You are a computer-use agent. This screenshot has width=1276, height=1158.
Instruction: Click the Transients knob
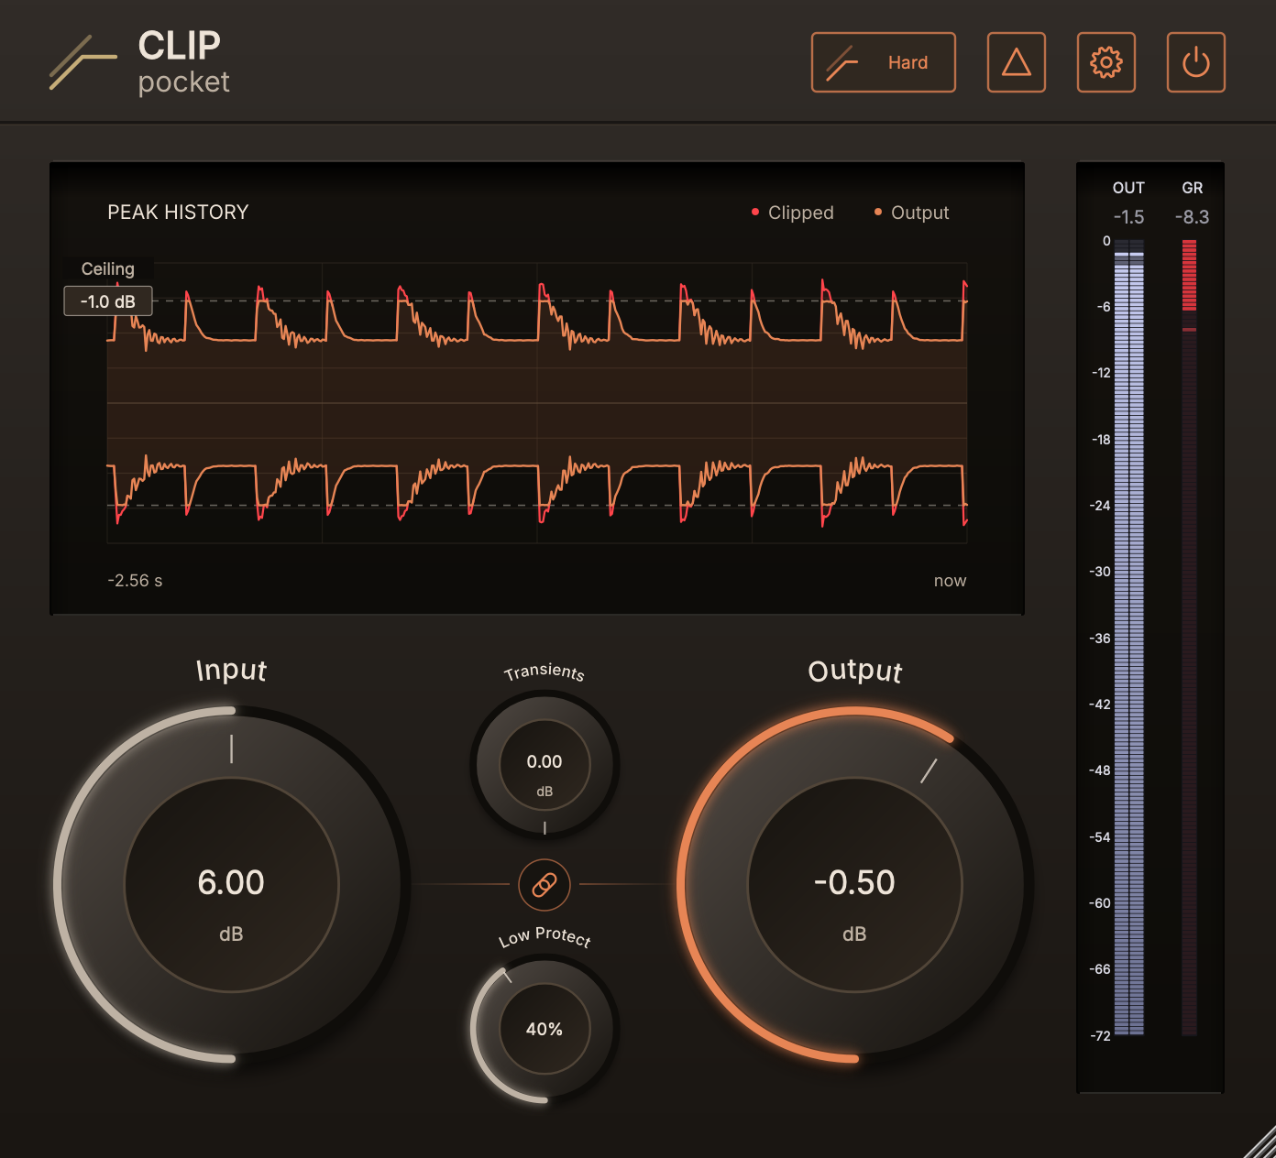[x=544, y=765]
